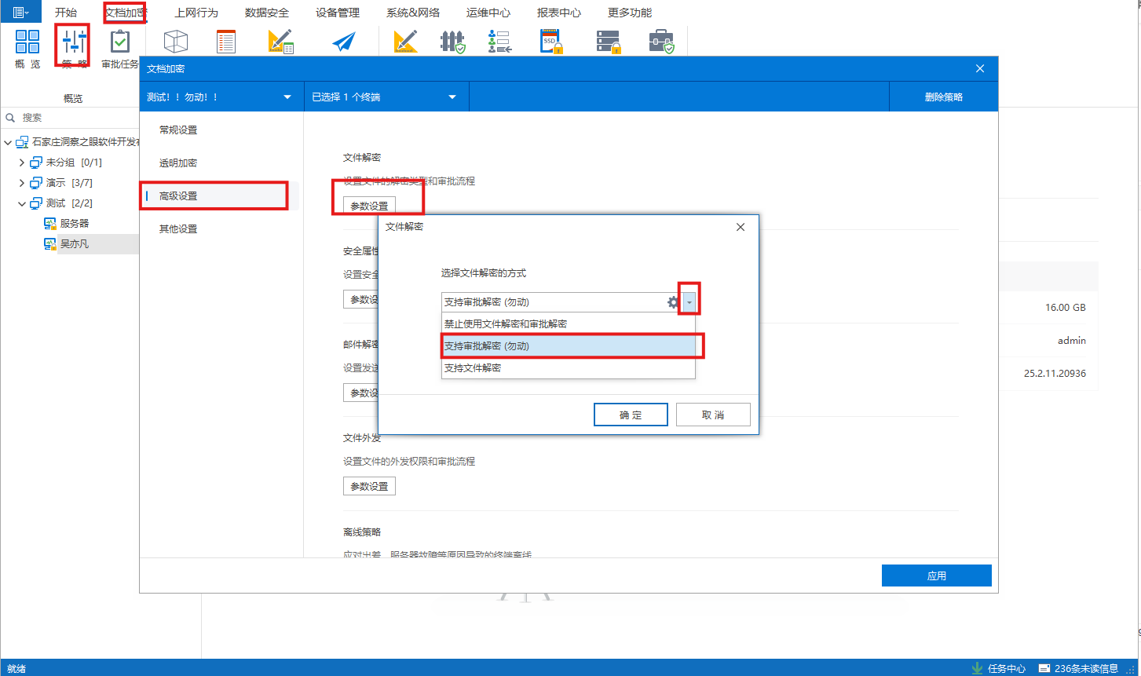Click the paper plane send icon in toolbar
The height and width of the screenshot is (676, 1141).
(x=343, y=41)
